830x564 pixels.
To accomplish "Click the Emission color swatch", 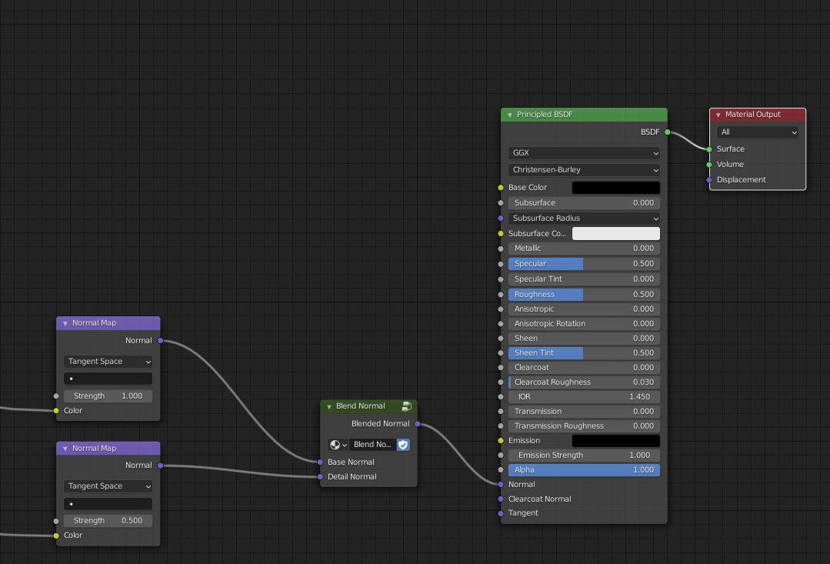I will [616, 441].
